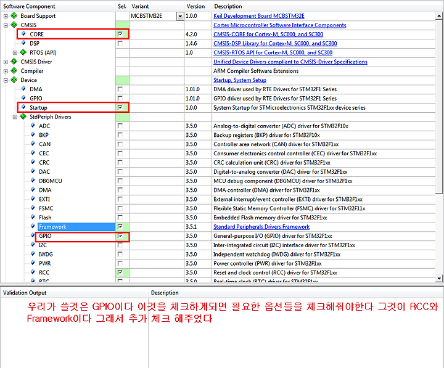Click the Startup blue component icon
Viewport: 444px width, 368px height.
click(23, 107)
